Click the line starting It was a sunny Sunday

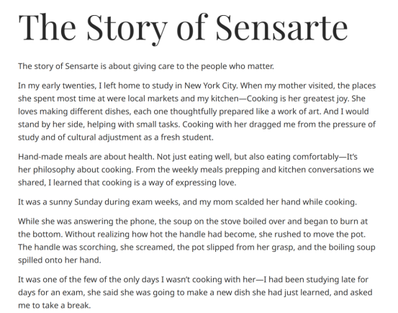[x=187, y=202]
